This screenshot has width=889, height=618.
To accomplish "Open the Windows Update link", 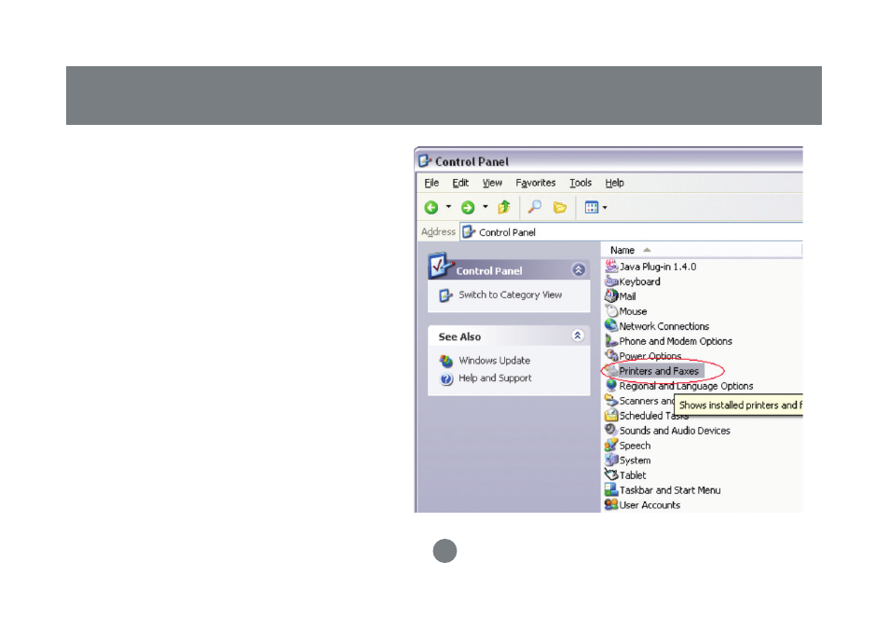I will pyautogui.click(x=495, y=361).
